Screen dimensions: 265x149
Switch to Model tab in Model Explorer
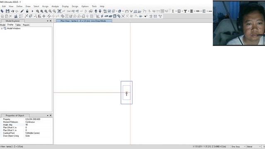[x=2, y=25]
